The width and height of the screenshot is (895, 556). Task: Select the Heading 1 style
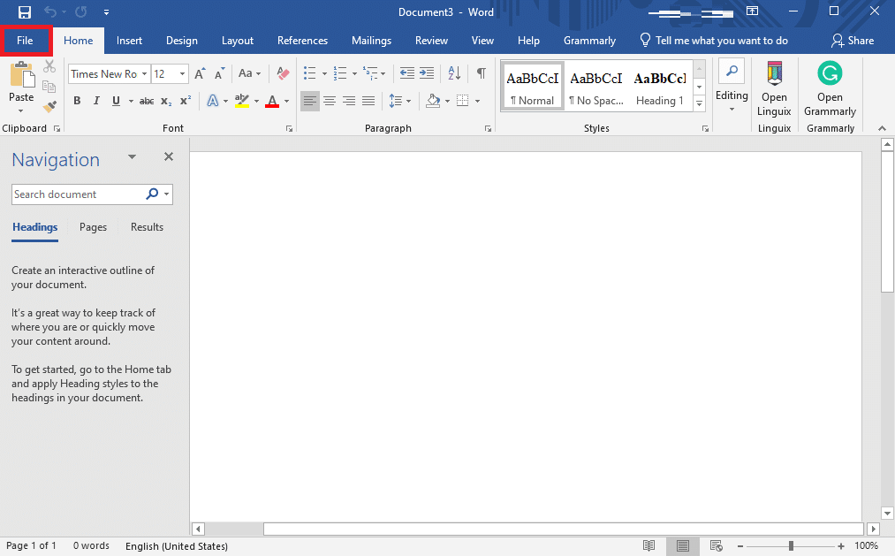coord(660,87)
